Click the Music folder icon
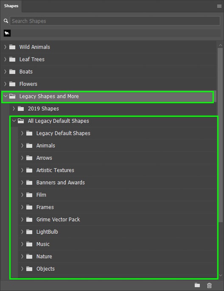The width and height of the screenshot is (224, 291). [29, 244]
